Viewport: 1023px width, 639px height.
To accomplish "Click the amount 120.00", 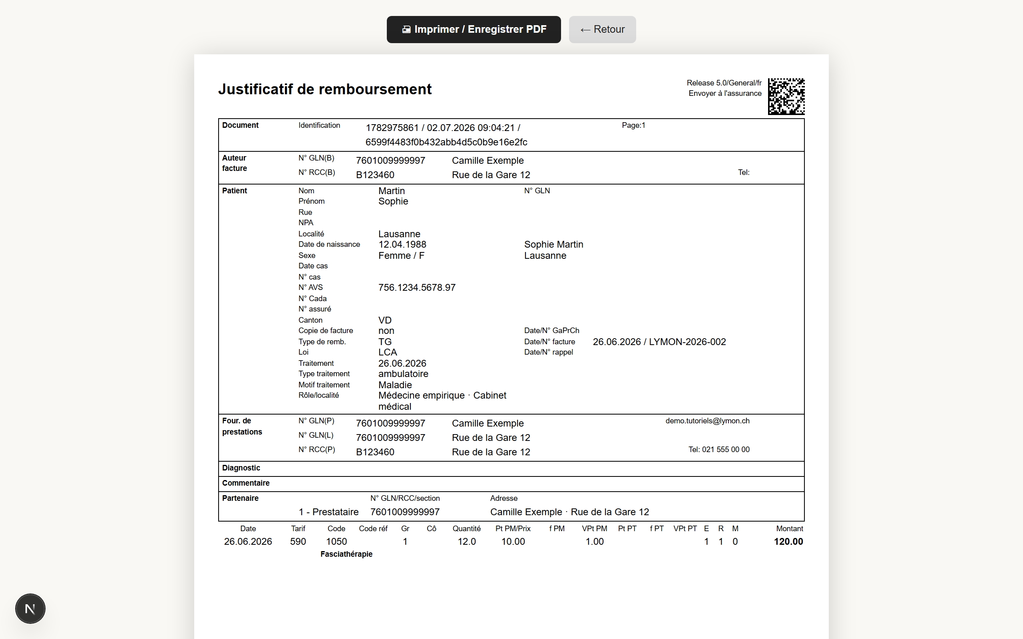I will coord(788,542).
